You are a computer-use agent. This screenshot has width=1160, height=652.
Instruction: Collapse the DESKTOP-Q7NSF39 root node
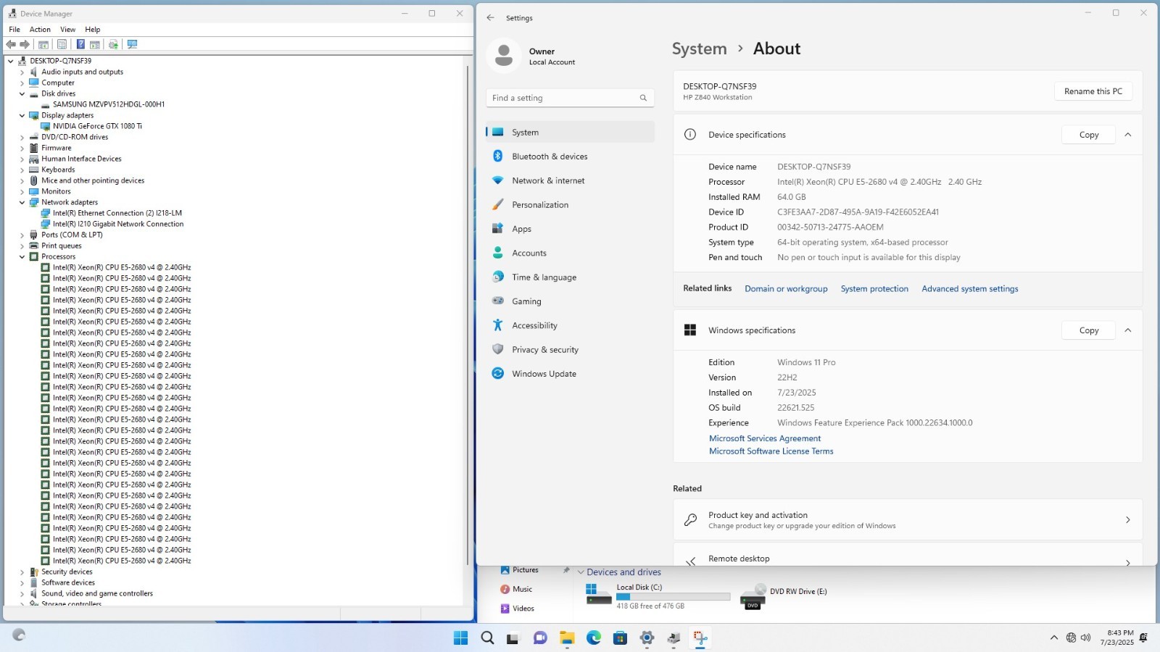point(10,61)
